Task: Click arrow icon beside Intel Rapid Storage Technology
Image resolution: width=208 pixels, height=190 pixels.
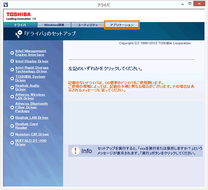Action: pyautogui.click(x=12, y=69)
